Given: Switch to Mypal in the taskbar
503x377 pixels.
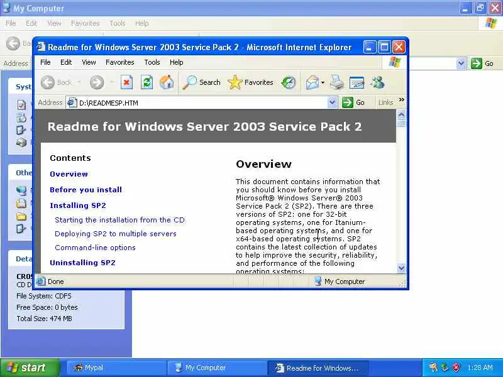Looking at the screenshot, I should click(x=117, y=368).
